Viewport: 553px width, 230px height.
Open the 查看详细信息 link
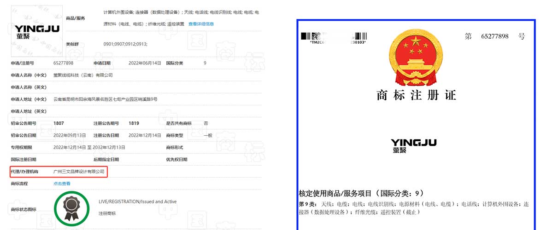point(201,24)
